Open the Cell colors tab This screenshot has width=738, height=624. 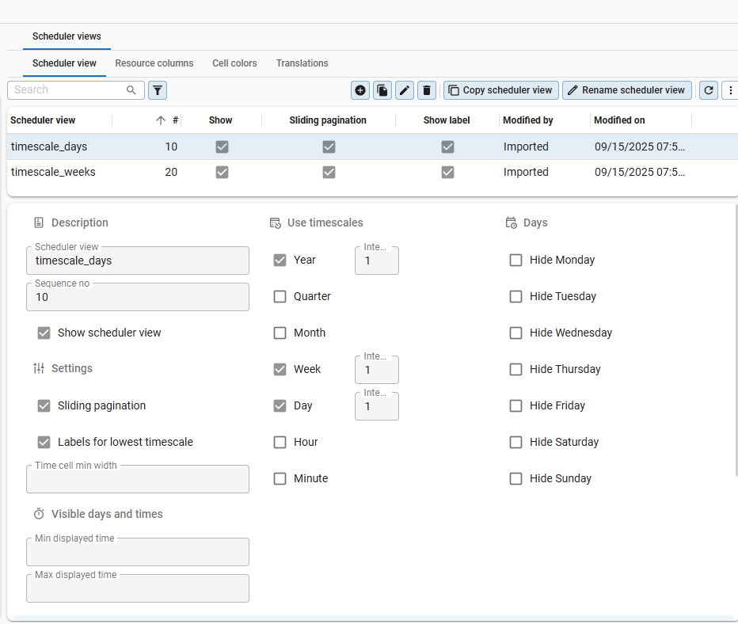pyautogui.click(x=234, y=63)
